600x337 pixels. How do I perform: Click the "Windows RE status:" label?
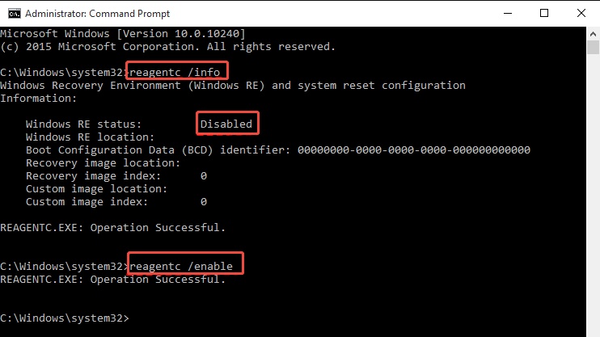83,124
